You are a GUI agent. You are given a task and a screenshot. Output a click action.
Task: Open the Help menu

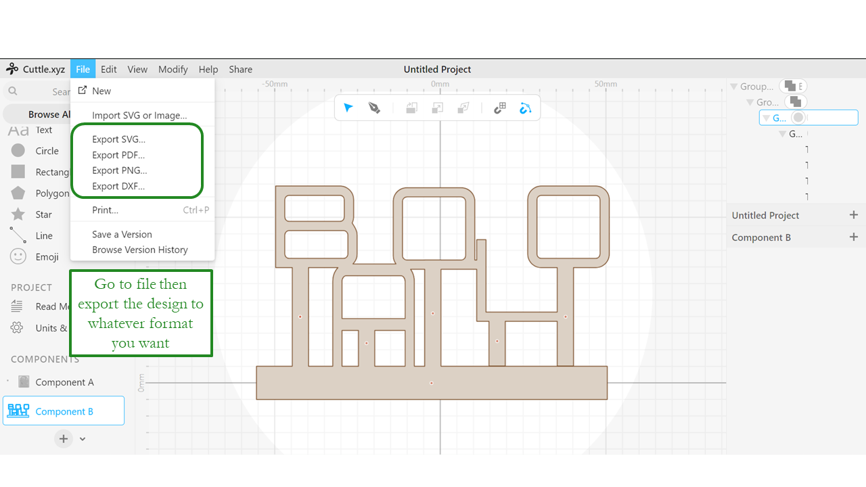(x=208, y=69)
